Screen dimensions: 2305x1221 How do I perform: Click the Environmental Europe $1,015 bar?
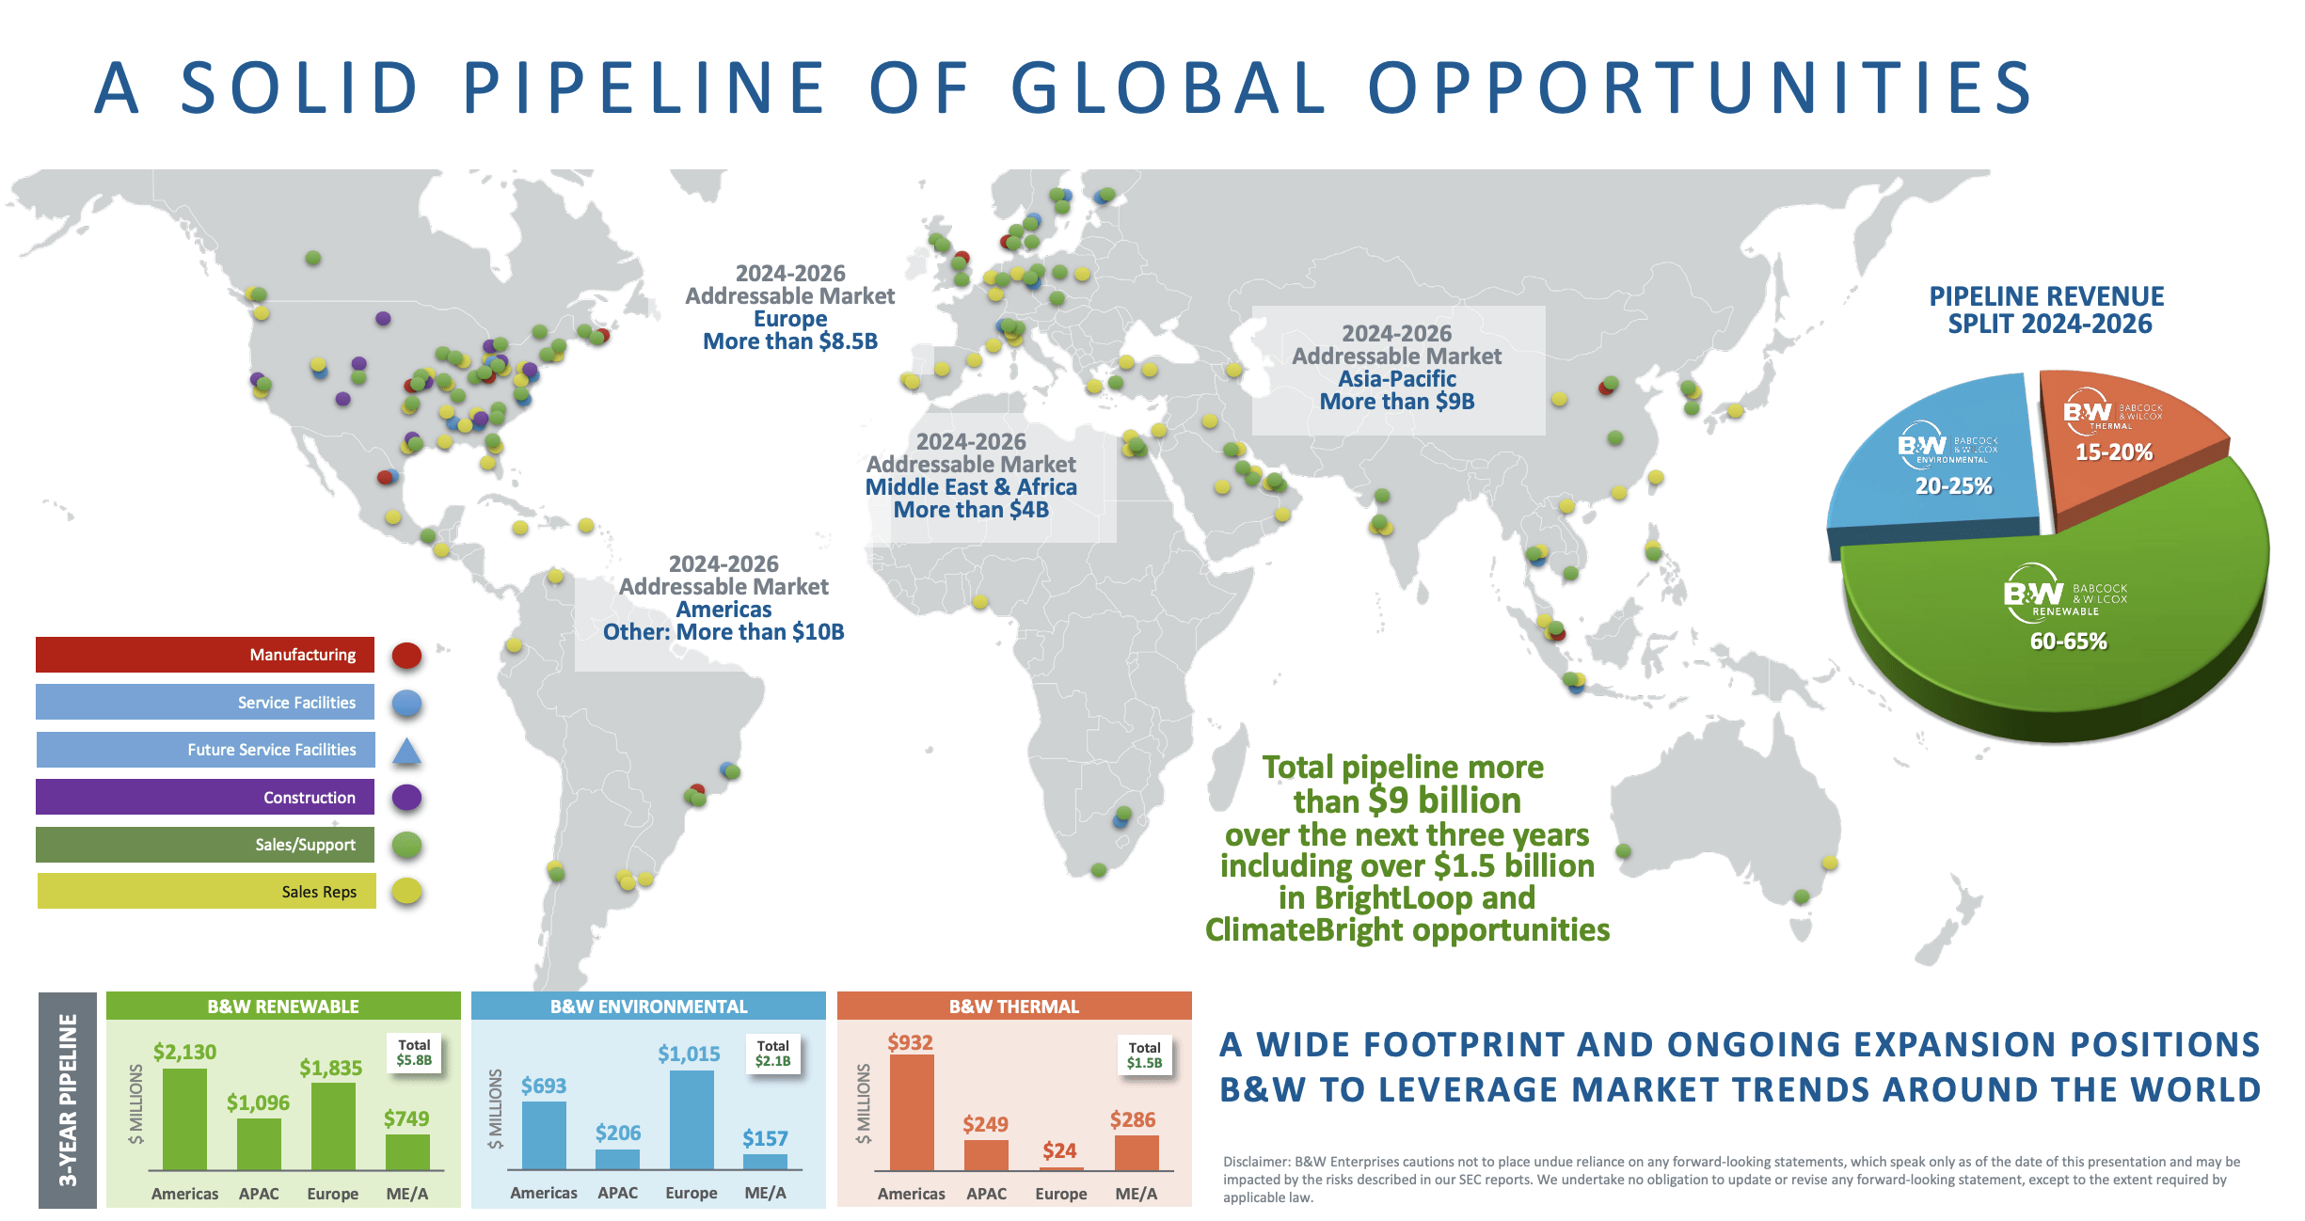click(x=691, y=1120)
